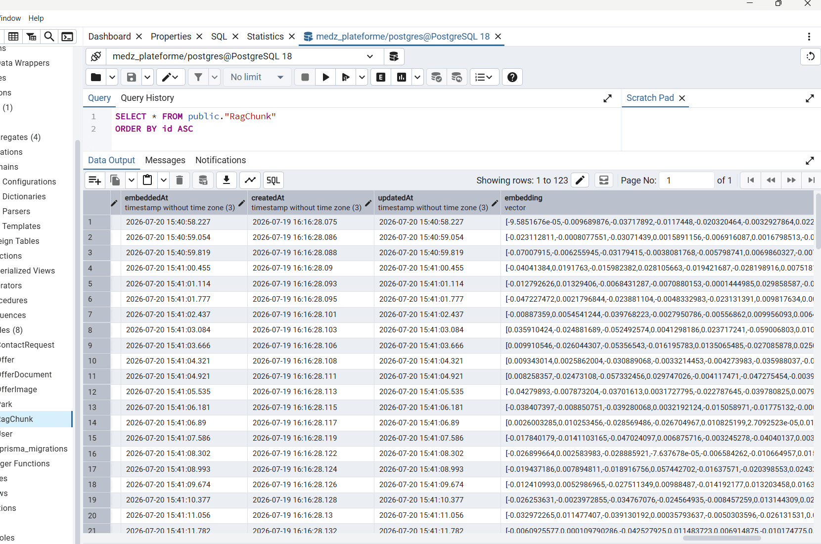Expand the Save File options arrow

(x=147, y=77)
